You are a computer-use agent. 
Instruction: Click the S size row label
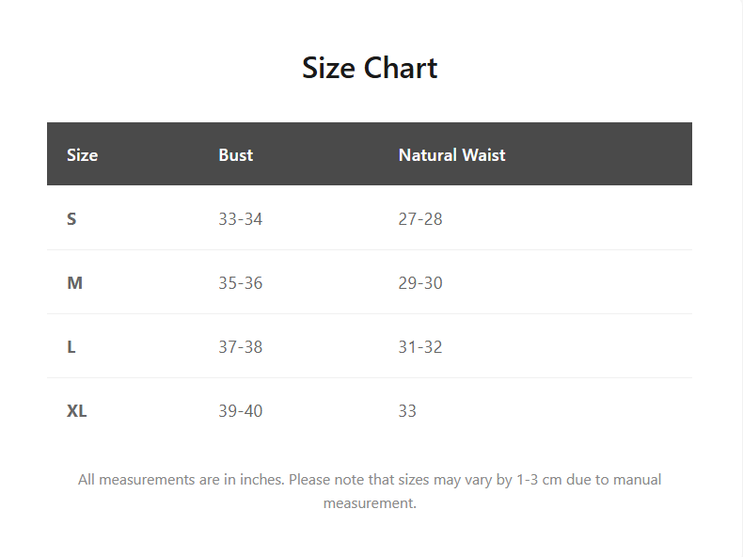tap(71, 219)
